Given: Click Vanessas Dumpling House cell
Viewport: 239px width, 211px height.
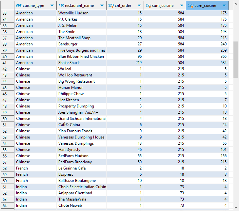Looking at the screenshot, I should [x=81, y=137].
